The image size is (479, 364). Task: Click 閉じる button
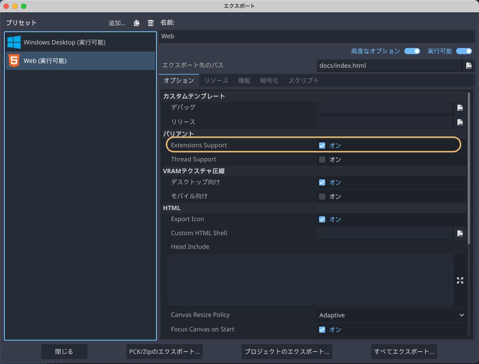coord(64,352)
